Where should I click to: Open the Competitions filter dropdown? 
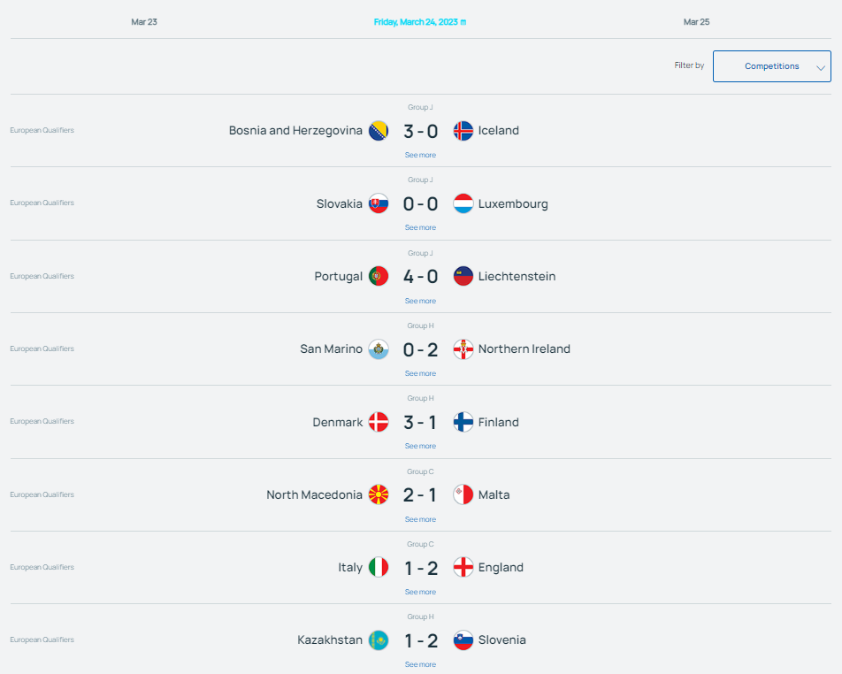coord(771,66)
